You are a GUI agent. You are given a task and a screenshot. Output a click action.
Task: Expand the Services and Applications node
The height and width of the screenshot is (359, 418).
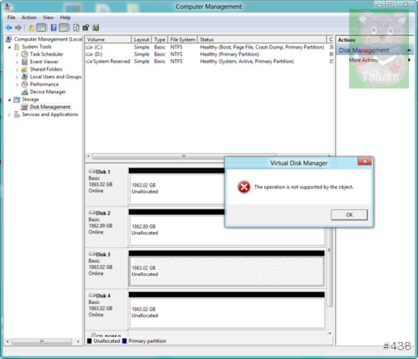(x=10, y=115)
